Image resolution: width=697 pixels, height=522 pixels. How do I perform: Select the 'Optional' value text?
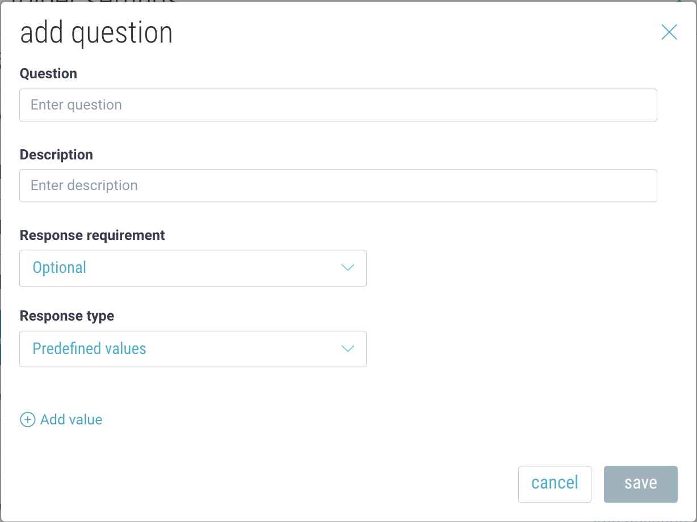[x=60, y=268]
